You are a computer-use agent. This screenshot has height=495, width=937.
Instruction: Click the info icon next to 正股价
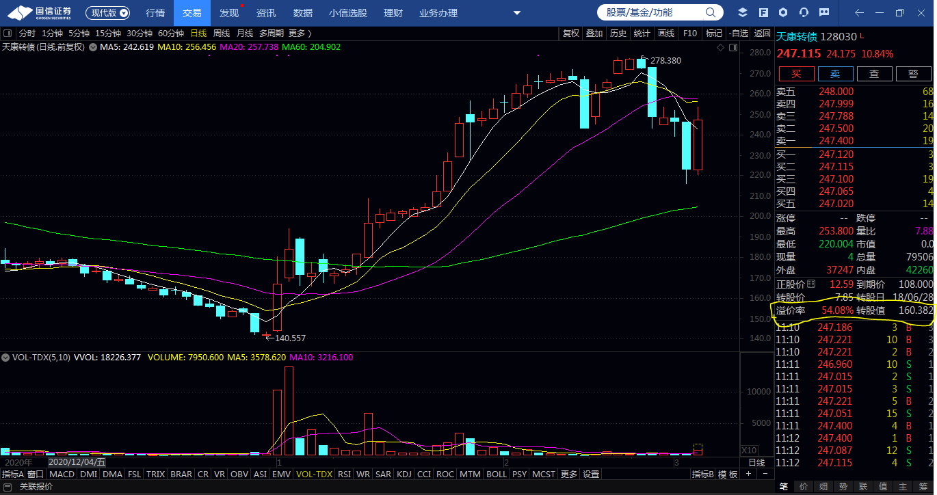pos(812,284)
